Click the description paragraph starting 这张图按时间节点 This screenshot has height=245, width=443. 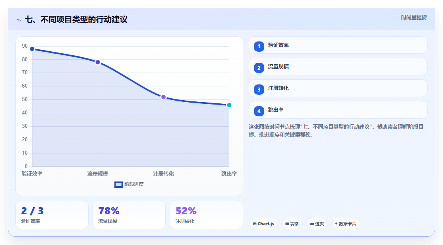click(x=336, y=131)
